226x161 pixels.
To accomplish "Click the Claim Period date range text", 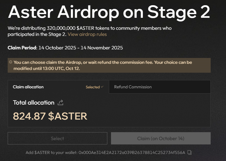I will 81,48.
